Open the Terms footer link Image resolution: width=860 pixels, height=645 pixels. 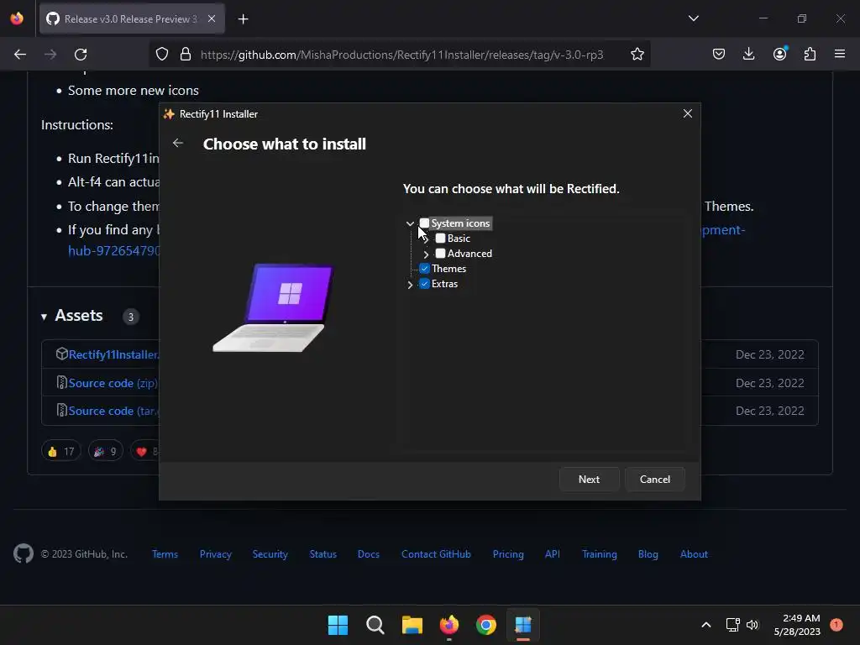[x=165, y=554]
